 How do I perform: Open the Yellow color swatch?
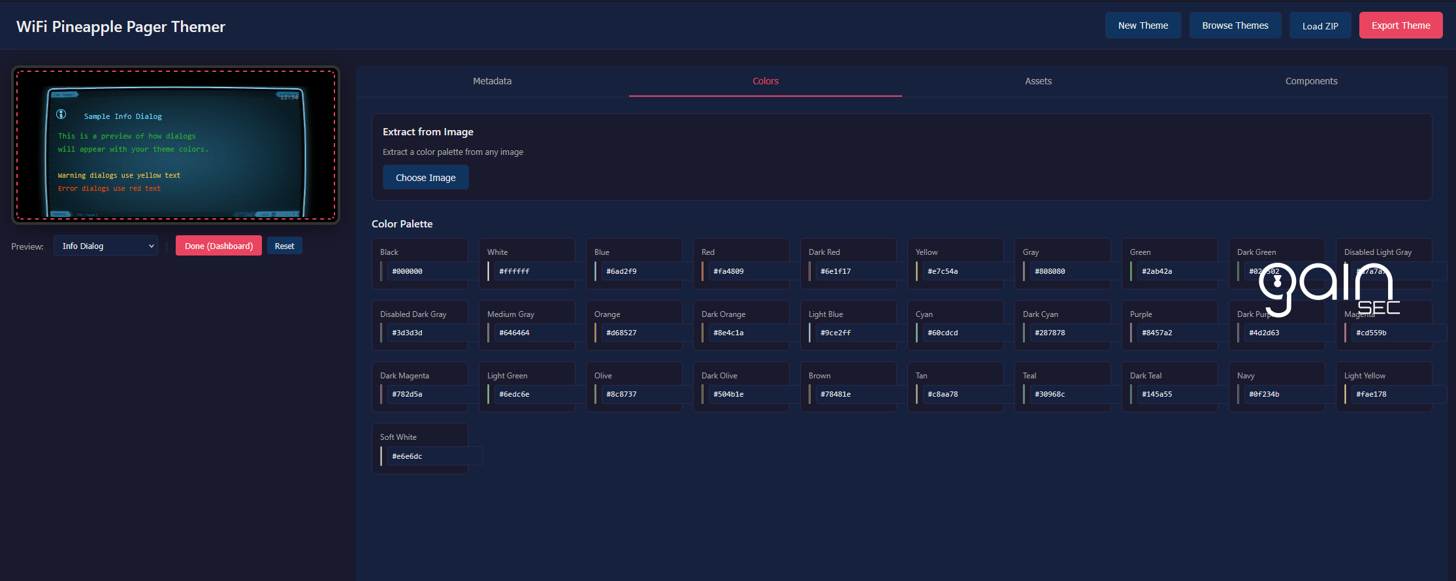917,271
